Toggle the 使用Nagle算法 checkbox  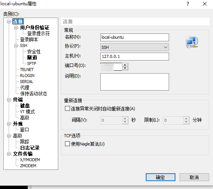pyautogui.click(x=67, y=144)
